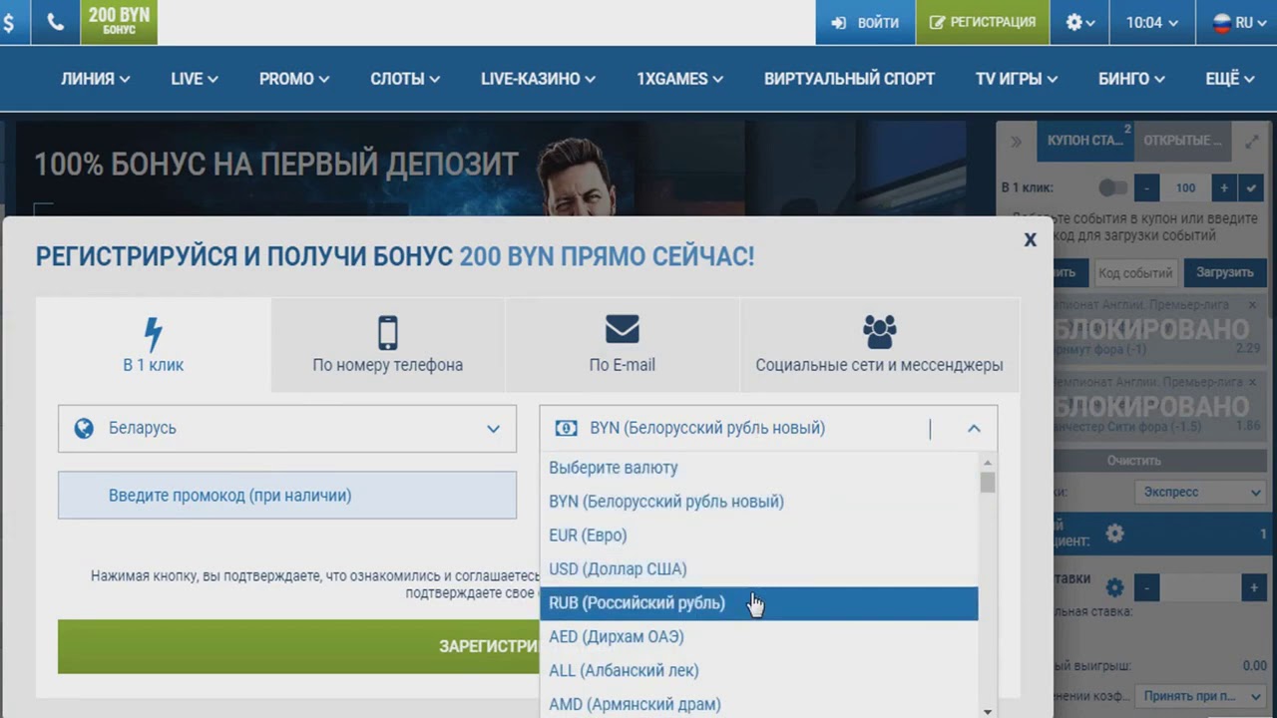Open the Экспресс bet type dropdown
The width and height of the screenshot is (1277, 718).
1200,492
